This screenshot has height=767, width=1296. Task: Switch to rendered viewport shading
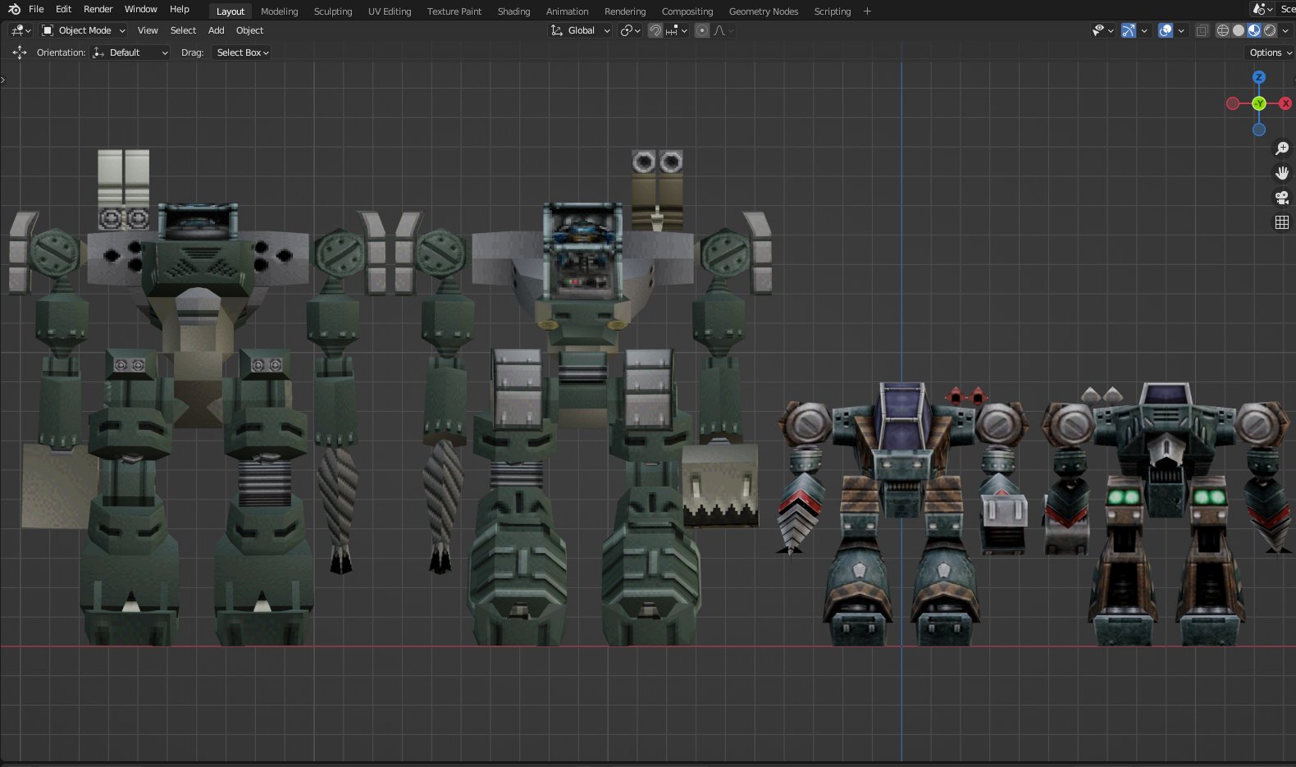click(1270, 30)
